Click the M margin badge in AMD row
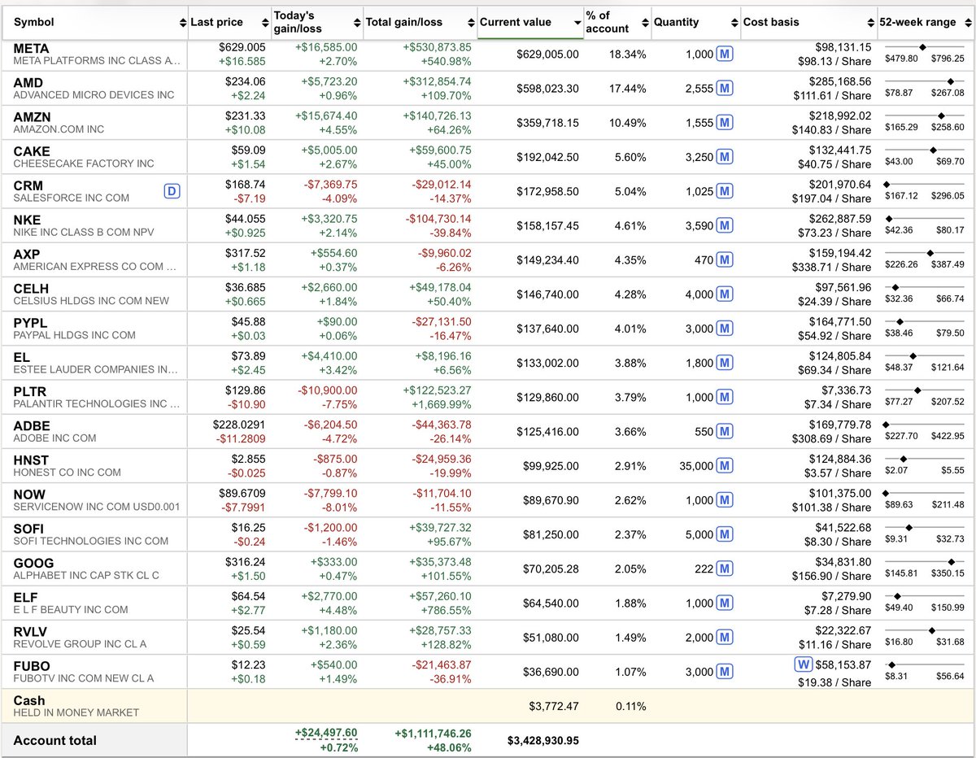Screen dimensions: 976x758 pos(725,89)
